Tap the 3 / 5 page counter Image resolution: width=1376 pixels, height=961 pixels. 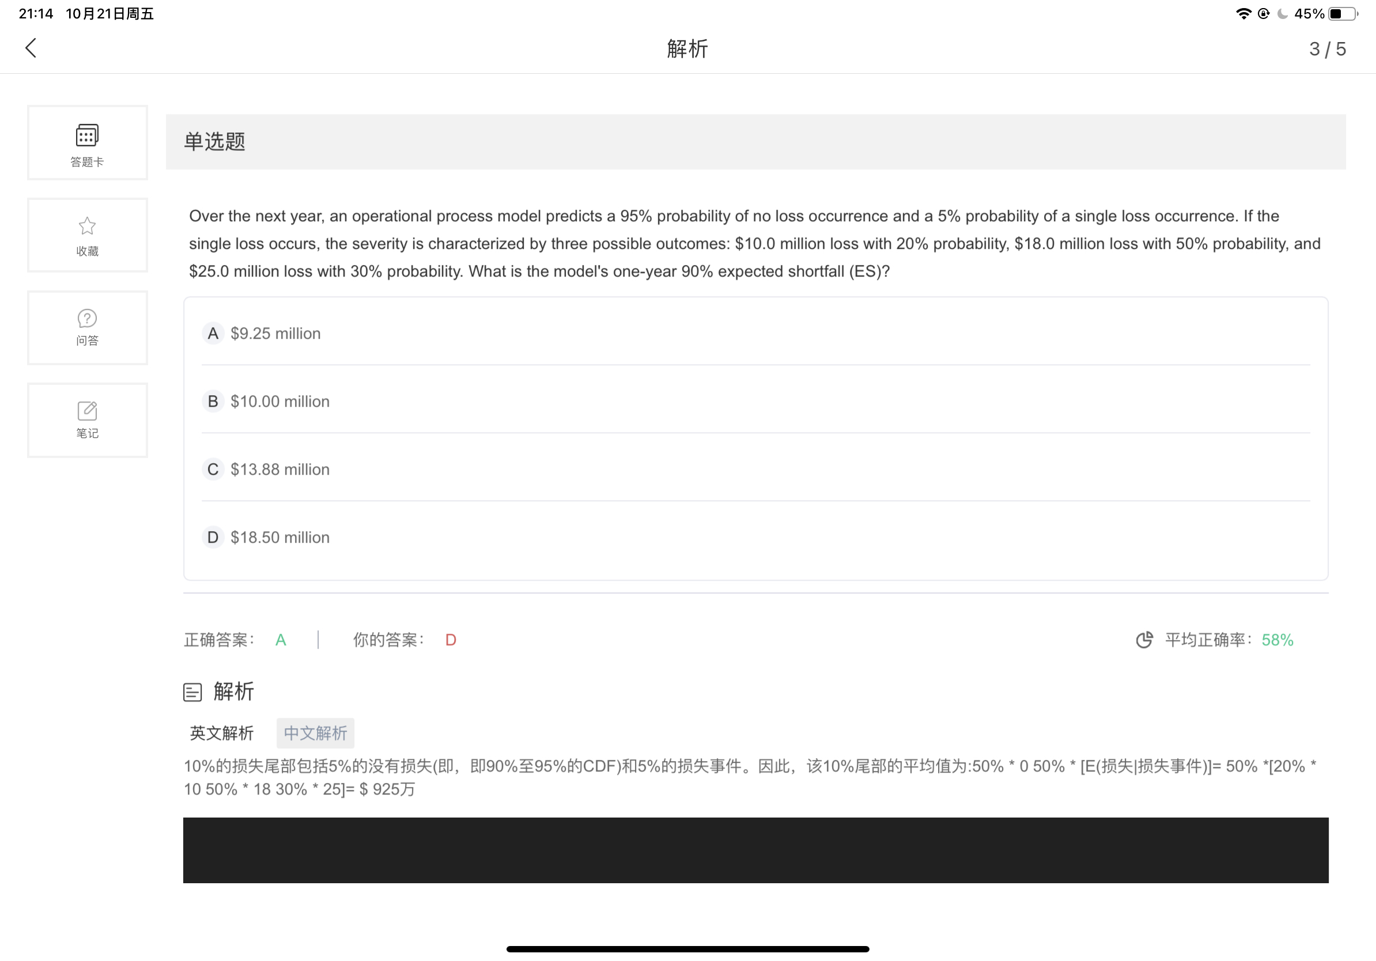click(x=1327, y=49)
